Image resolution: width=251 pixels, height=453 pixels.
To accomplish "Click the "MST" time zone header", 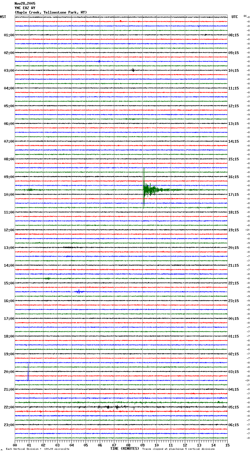I will [x=3, y=17].
